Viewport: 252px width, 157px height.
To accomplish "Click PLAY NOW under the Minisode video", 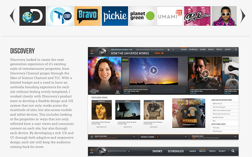I will click(193, 93).
